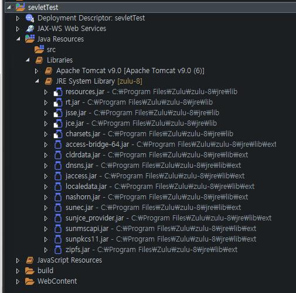Click the nashorn.jar jar icon
296x293 pixels.
[x=58, y=197]
